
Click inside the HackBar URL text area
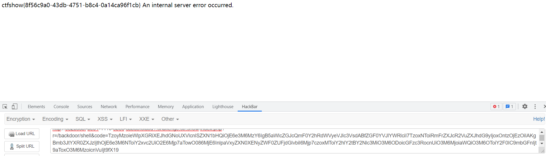(295, 141)
